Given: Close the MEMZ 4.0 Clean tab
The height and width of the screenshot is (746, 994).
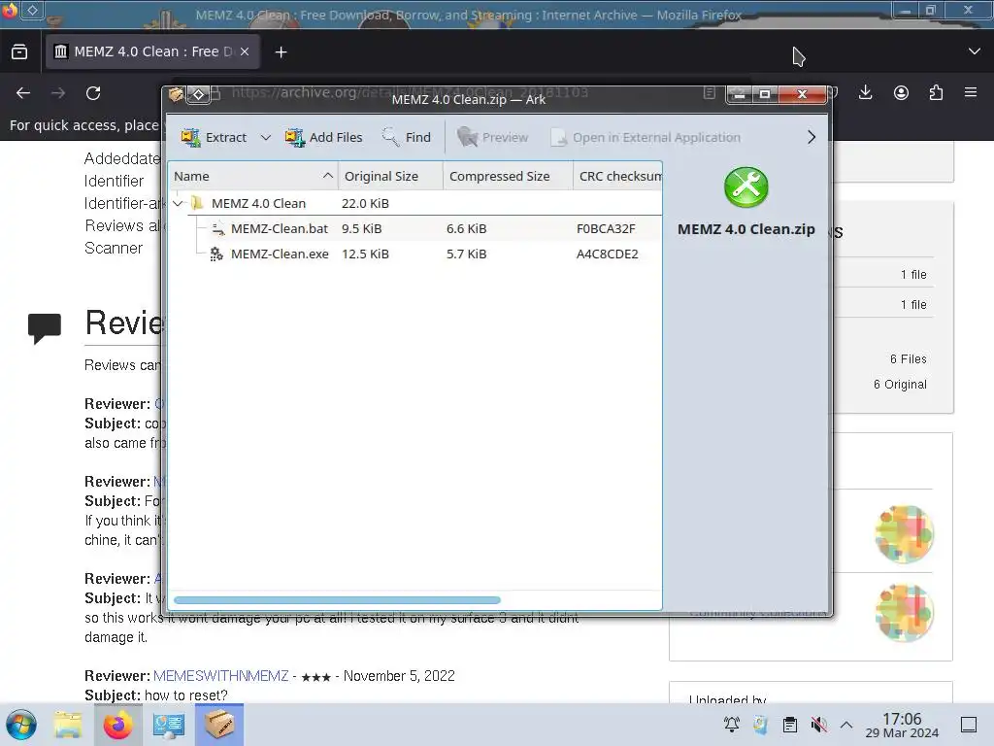Looking at the screenshot, I should (x=245, y=52).
